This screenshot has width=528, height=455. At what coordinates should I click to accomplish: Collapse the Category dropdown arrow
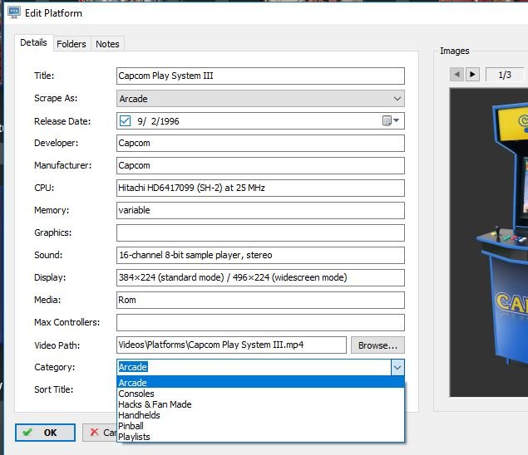pos(397,367)
